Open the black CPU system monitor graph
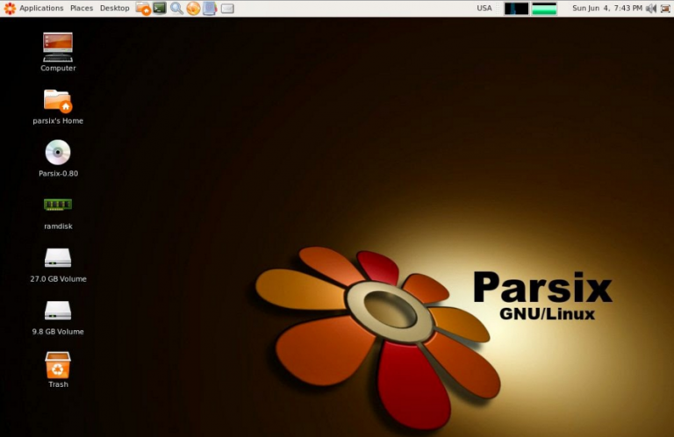Viewport: 674px width, 437px height. pos(516,9)
